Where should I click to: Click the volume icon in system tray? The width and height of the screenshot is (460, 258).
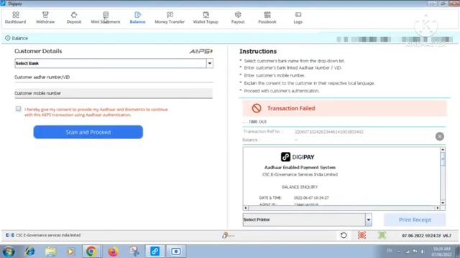pos(423,252)
